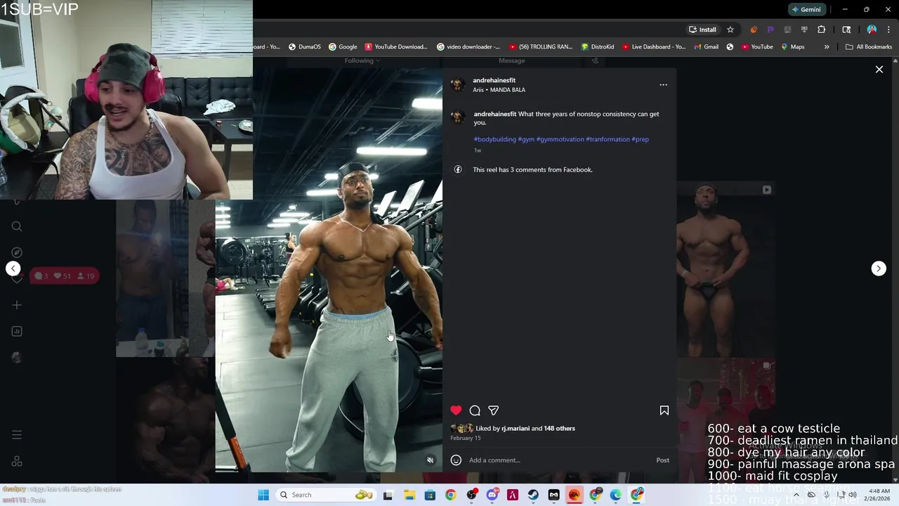
Task: Open the hamburger More menu in the sidebar
Action: (x=17, y=435)
